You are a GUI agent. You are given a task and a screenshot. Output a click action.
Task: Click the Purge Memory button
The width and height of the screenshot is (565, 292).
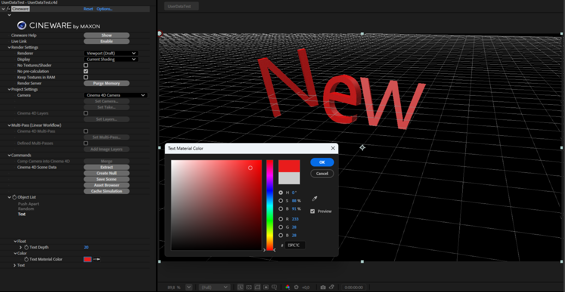107,83
